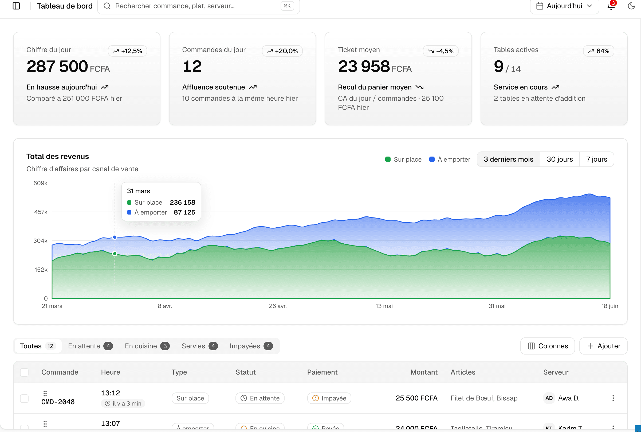The height and width of the screenshot is (432, 641).
Task: Click the search magnifier icon
Action: 107,6
